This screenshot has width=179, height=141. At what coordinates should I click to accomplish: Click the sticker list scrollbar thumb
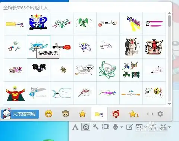click(x=169, y=21)
